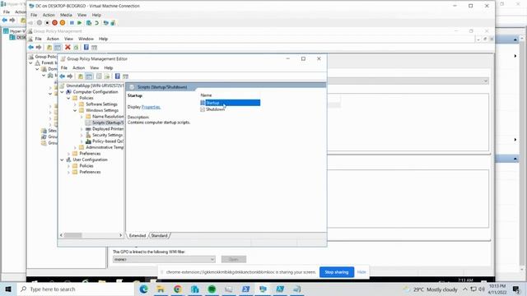The image size is (527, 296).
Task: Click the Open button beside the WMI filter
Action: point(234,260)
